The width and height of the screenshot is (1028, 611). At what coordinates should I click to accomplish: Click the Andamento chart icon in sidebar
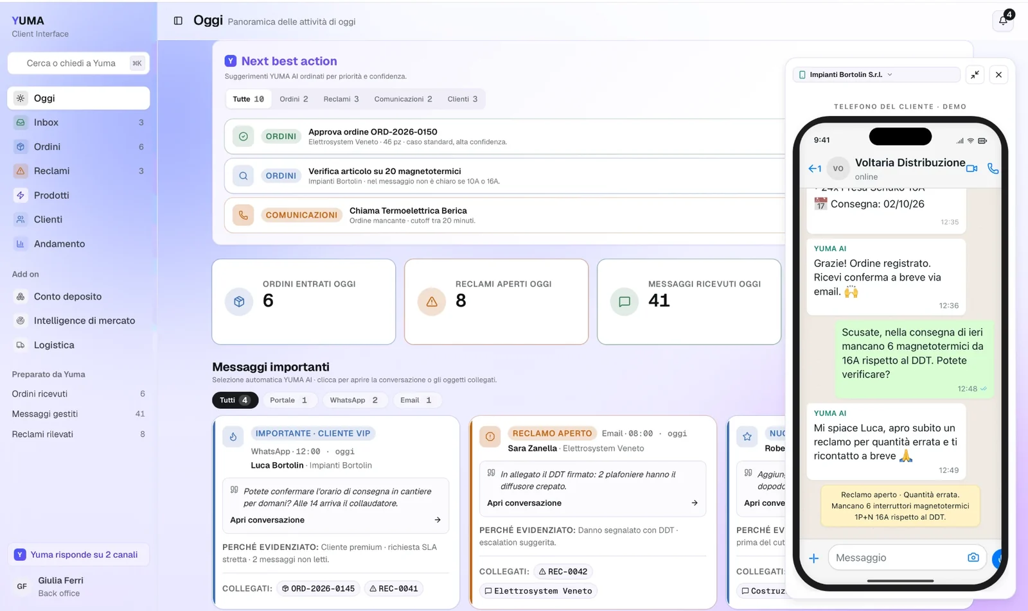tap(21, 244)
